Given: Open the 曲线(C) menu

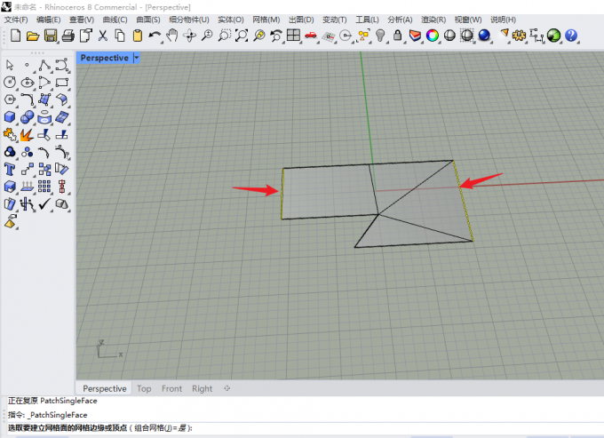Looking at the screenshot, I should 115,20.
